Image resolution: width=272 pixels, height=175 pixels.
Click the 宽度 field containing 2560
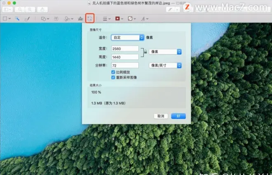[125, 49]
